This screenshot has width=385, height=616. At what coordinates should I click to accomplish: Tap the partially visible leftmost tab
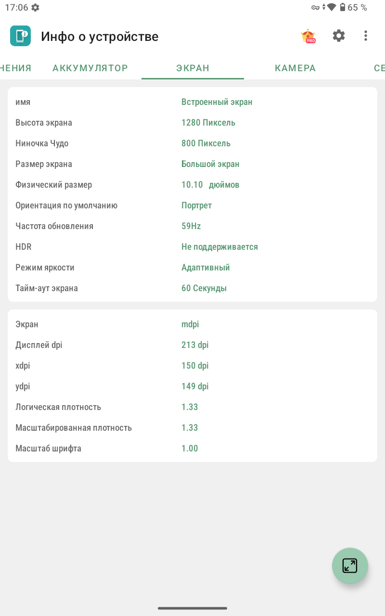point(15,68)
